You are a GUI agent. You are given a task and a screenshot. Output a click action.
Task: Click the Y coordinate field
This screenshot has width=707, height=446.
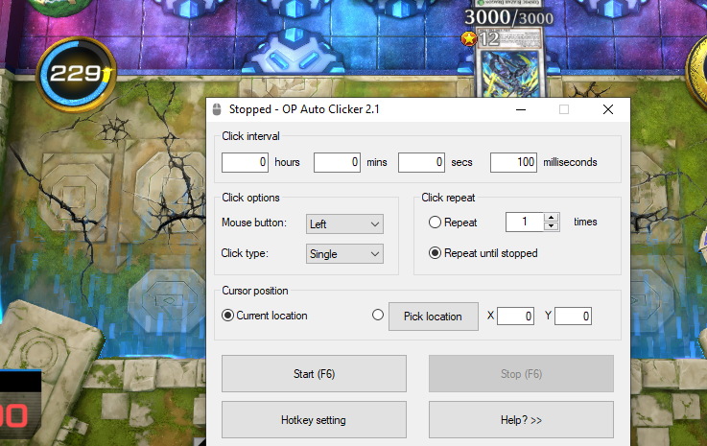coord(573,317)
